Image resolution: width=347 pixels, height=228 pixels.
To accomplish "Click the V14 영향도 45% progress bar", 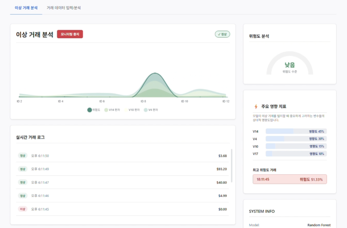I will tap(296, 131).
